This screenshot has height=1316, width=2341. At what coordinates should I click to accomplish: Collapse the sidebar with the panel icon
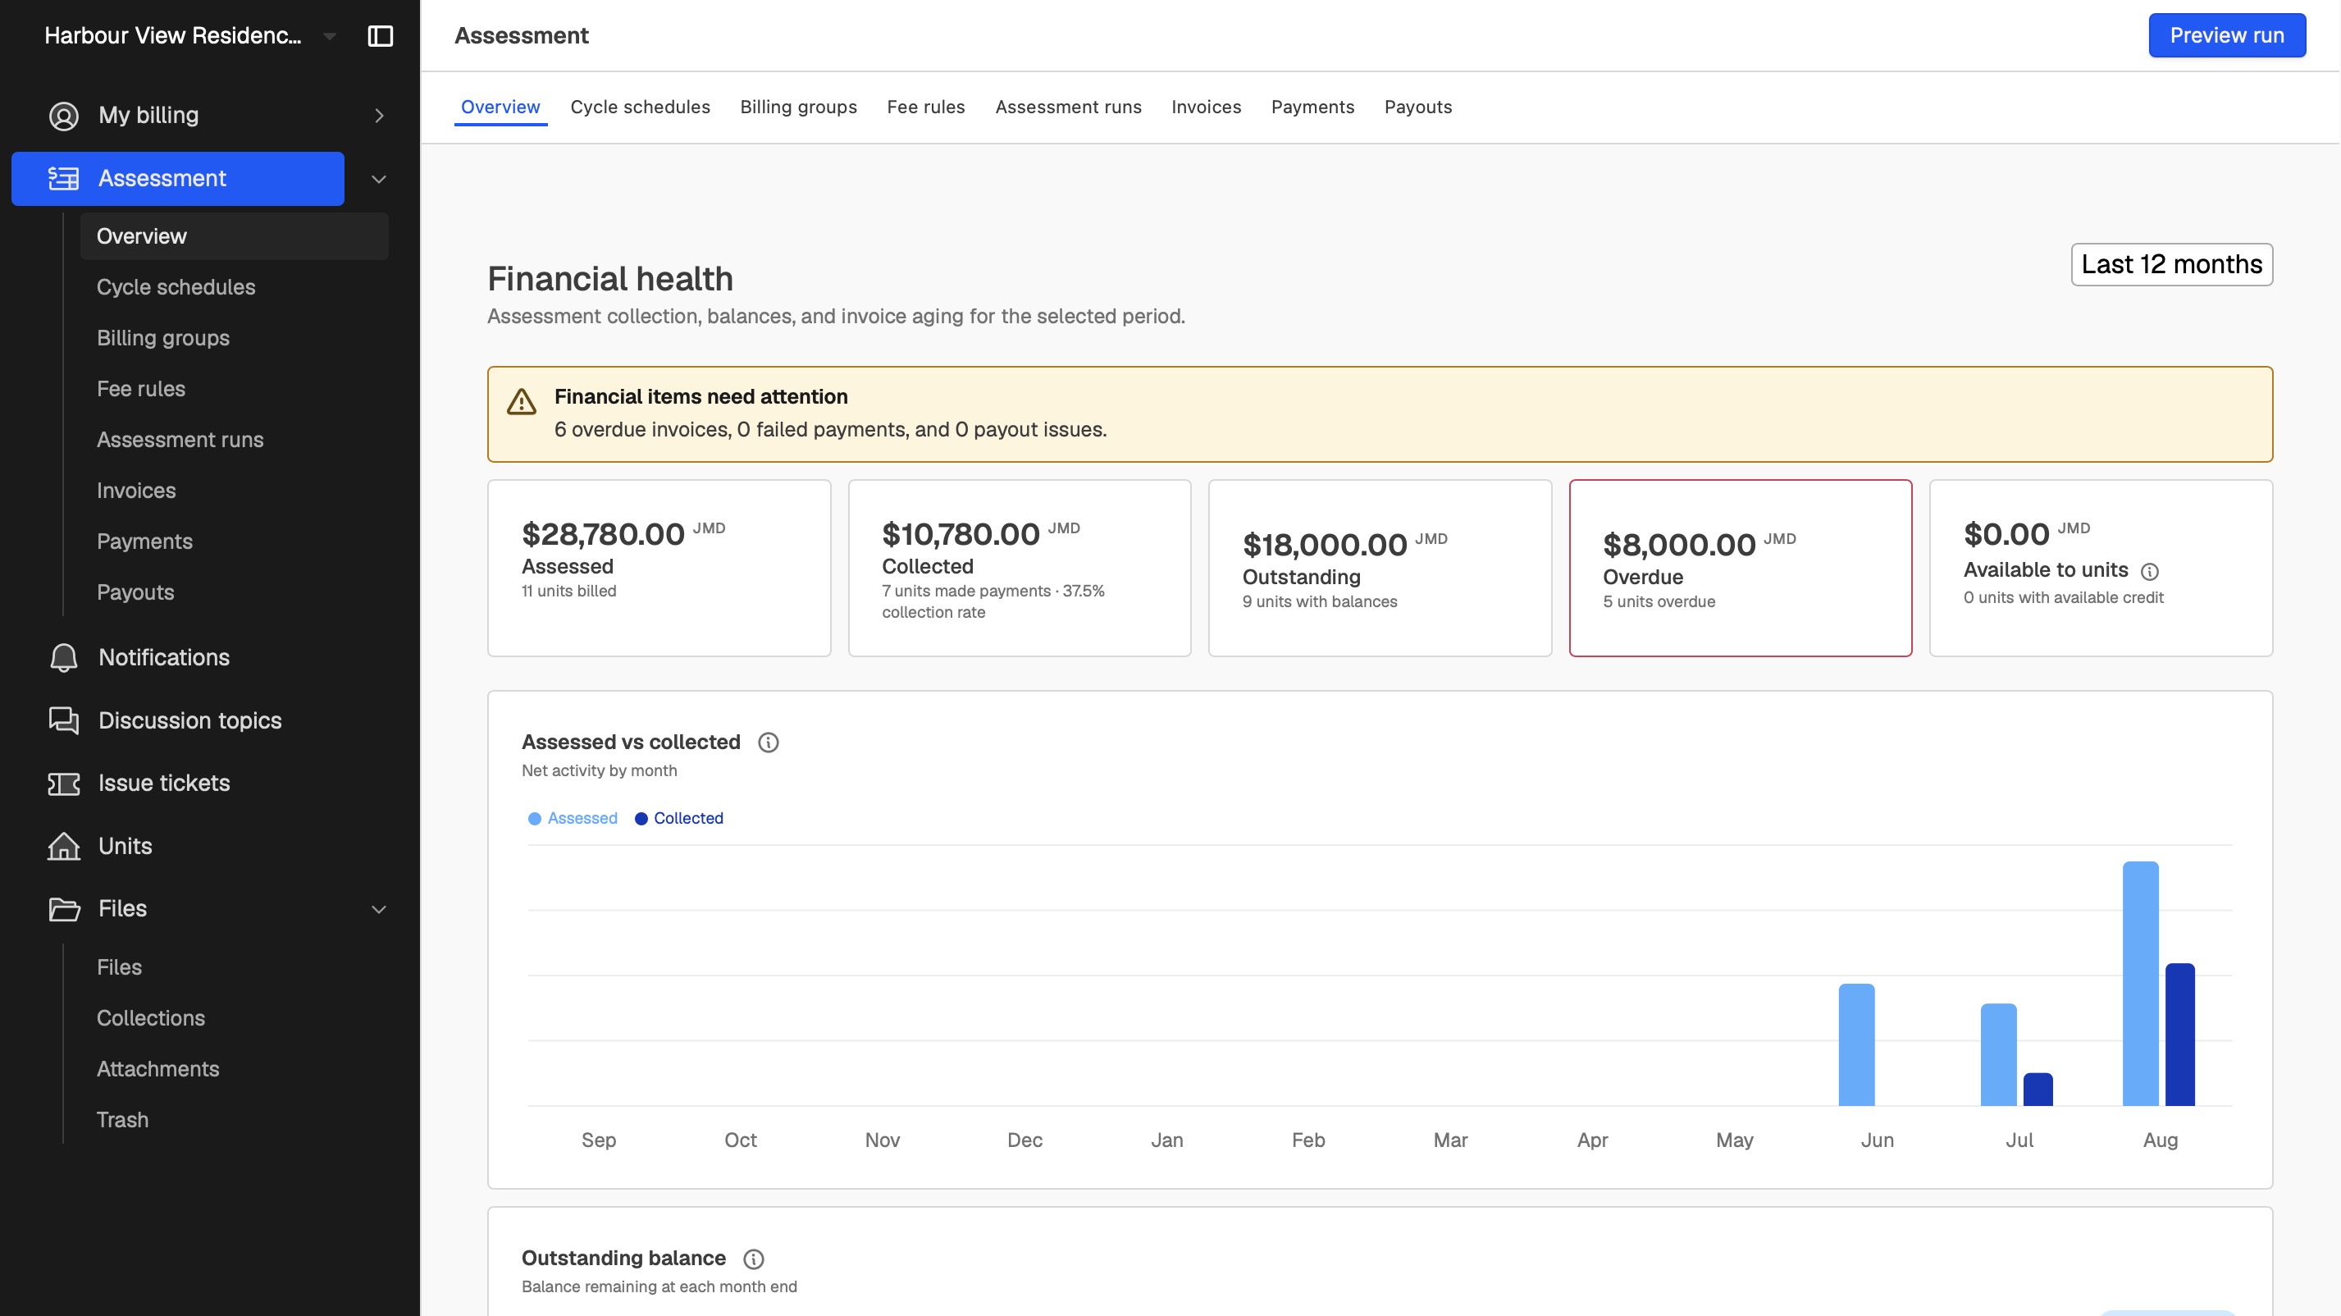click(380, 35)
